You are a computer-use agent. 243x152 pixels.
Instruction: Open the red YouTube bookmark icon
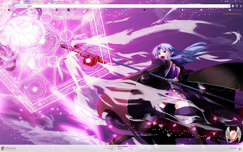[x=9, y=10]
